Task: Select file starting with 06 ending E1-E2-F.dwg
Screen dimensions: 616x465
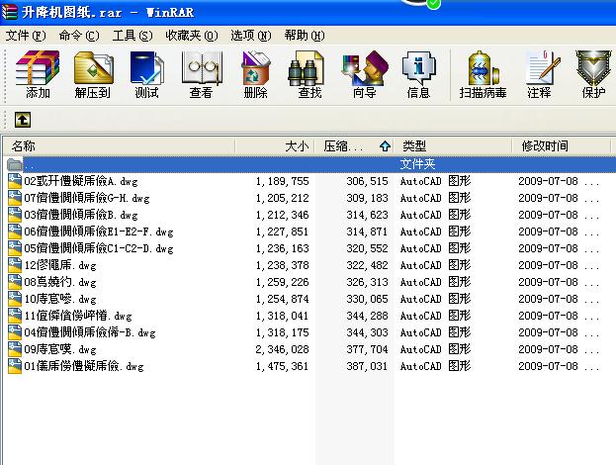Action: tap(99, 232)
